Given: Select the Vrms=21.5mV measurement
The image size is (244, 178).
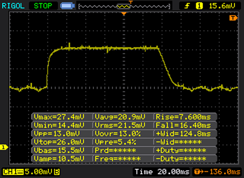Looking at the screenshot, I should (120, 125).
